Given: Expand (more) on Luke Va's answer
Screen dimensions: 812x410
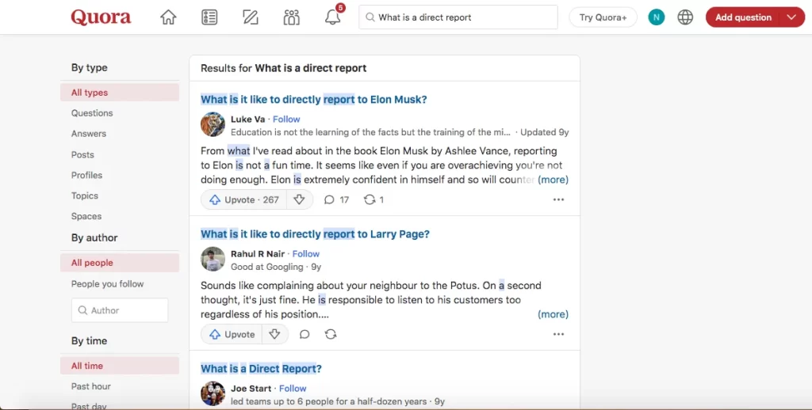Looking at the screenshot, I should tap(553, 180).
